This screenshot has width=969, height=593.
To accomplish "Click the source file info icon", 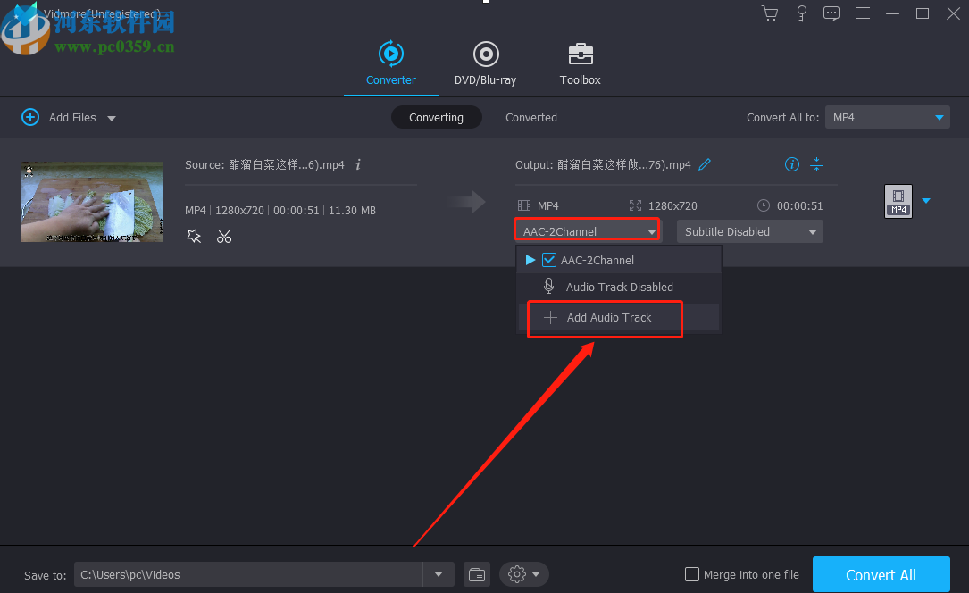I will pos(357,164).
